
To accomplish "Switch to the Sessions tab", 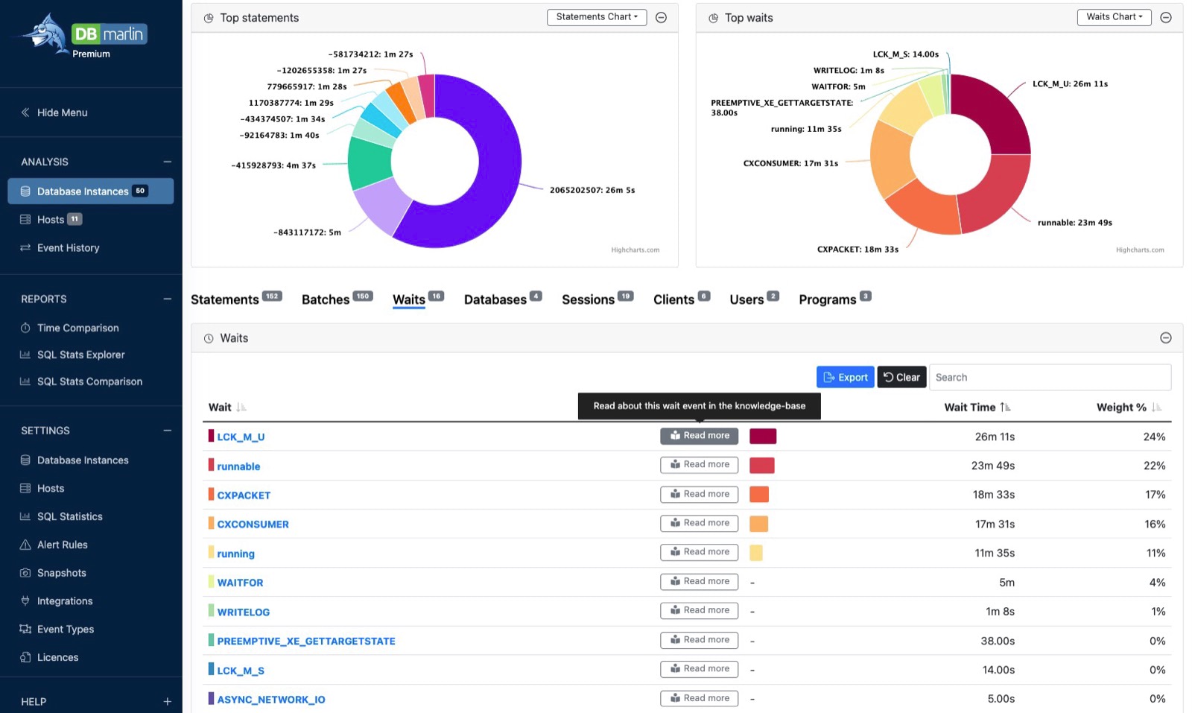I will [x=597, y=300].
